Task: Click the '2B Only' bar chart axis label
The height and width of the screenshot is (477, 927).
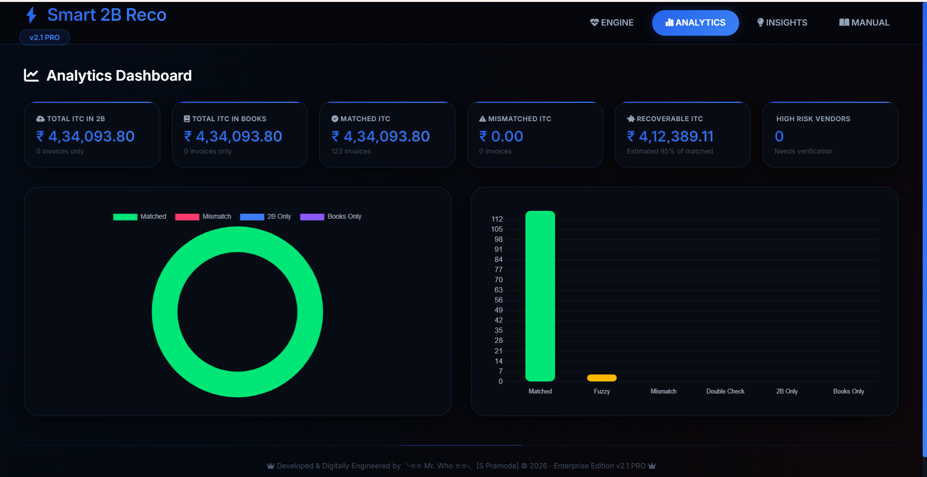Action: [x=787, y=392]
